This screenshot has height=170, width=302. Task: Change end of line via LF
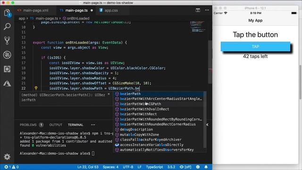coord(140,167)
